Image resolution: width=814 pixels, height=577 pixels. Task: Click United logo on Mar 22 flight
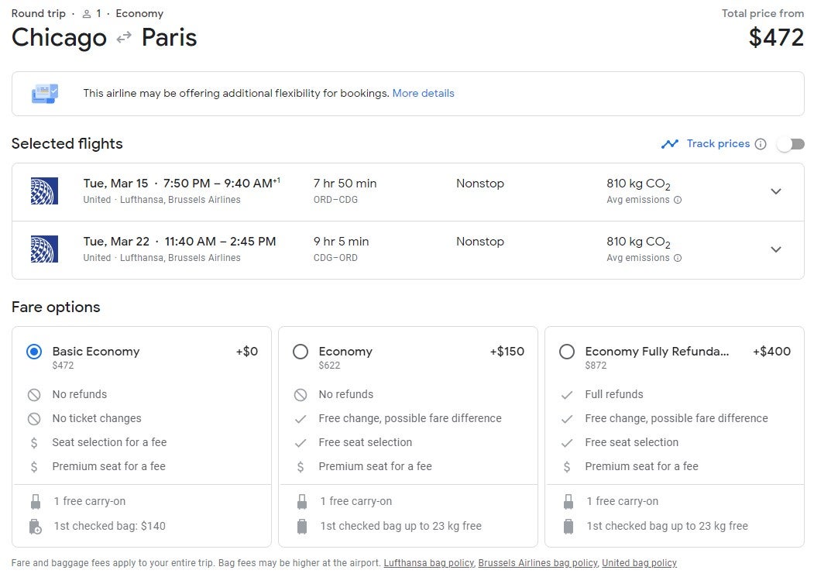click(44, 249)
